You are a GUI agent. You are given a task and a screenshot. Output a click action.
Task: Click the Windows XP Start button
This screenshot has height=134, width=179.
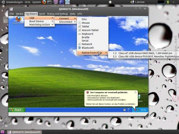[17, 110]
